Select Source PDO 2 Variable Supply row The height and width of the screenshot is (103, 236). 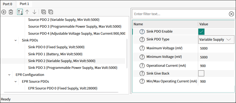tap(64, 20)
